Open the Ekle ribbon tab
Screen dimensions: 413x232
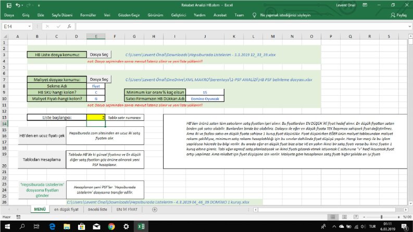[41, 15]
